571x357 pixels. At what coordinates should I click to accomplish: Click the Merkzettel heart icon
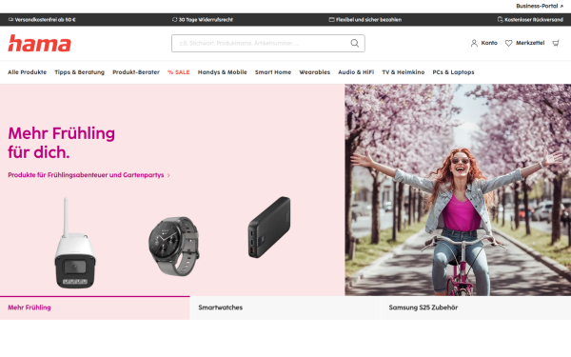click(x=508, y=43)
